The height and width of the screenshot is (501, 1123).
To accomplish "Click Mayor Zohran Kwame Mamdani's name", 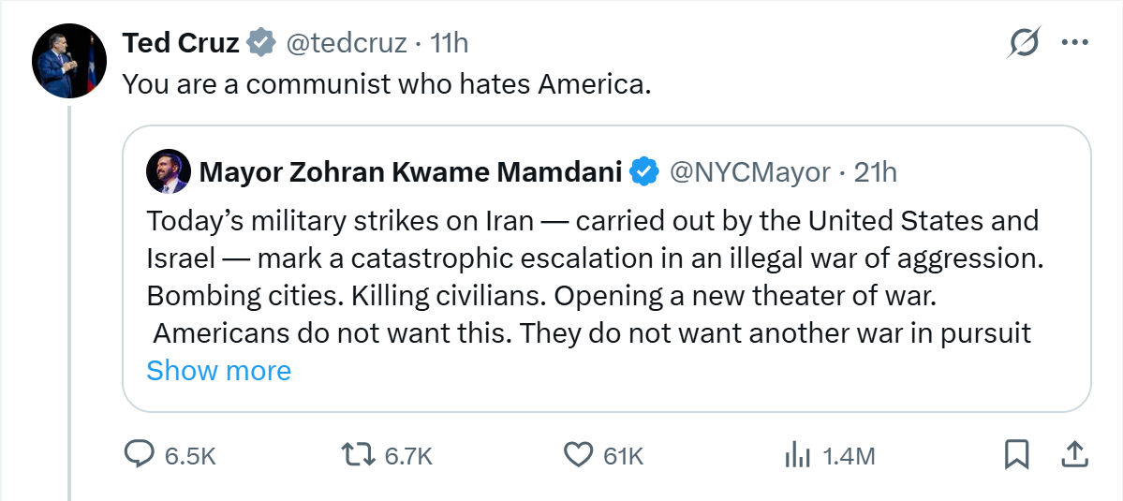I will click(x=411, y=172).
